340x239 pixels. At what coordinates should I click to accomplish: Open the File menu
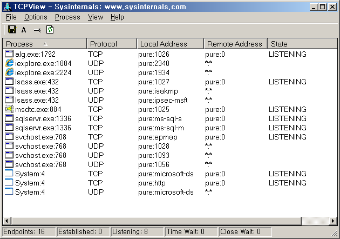tap(11, 17)
